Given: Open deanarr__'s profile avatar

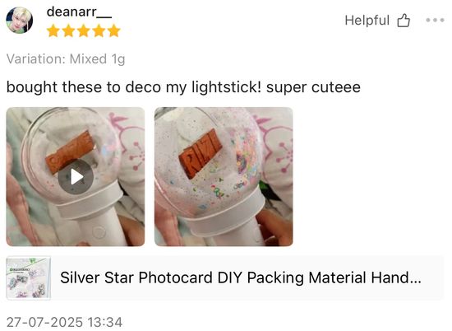Looking at the screenshot, I should 20,21.
